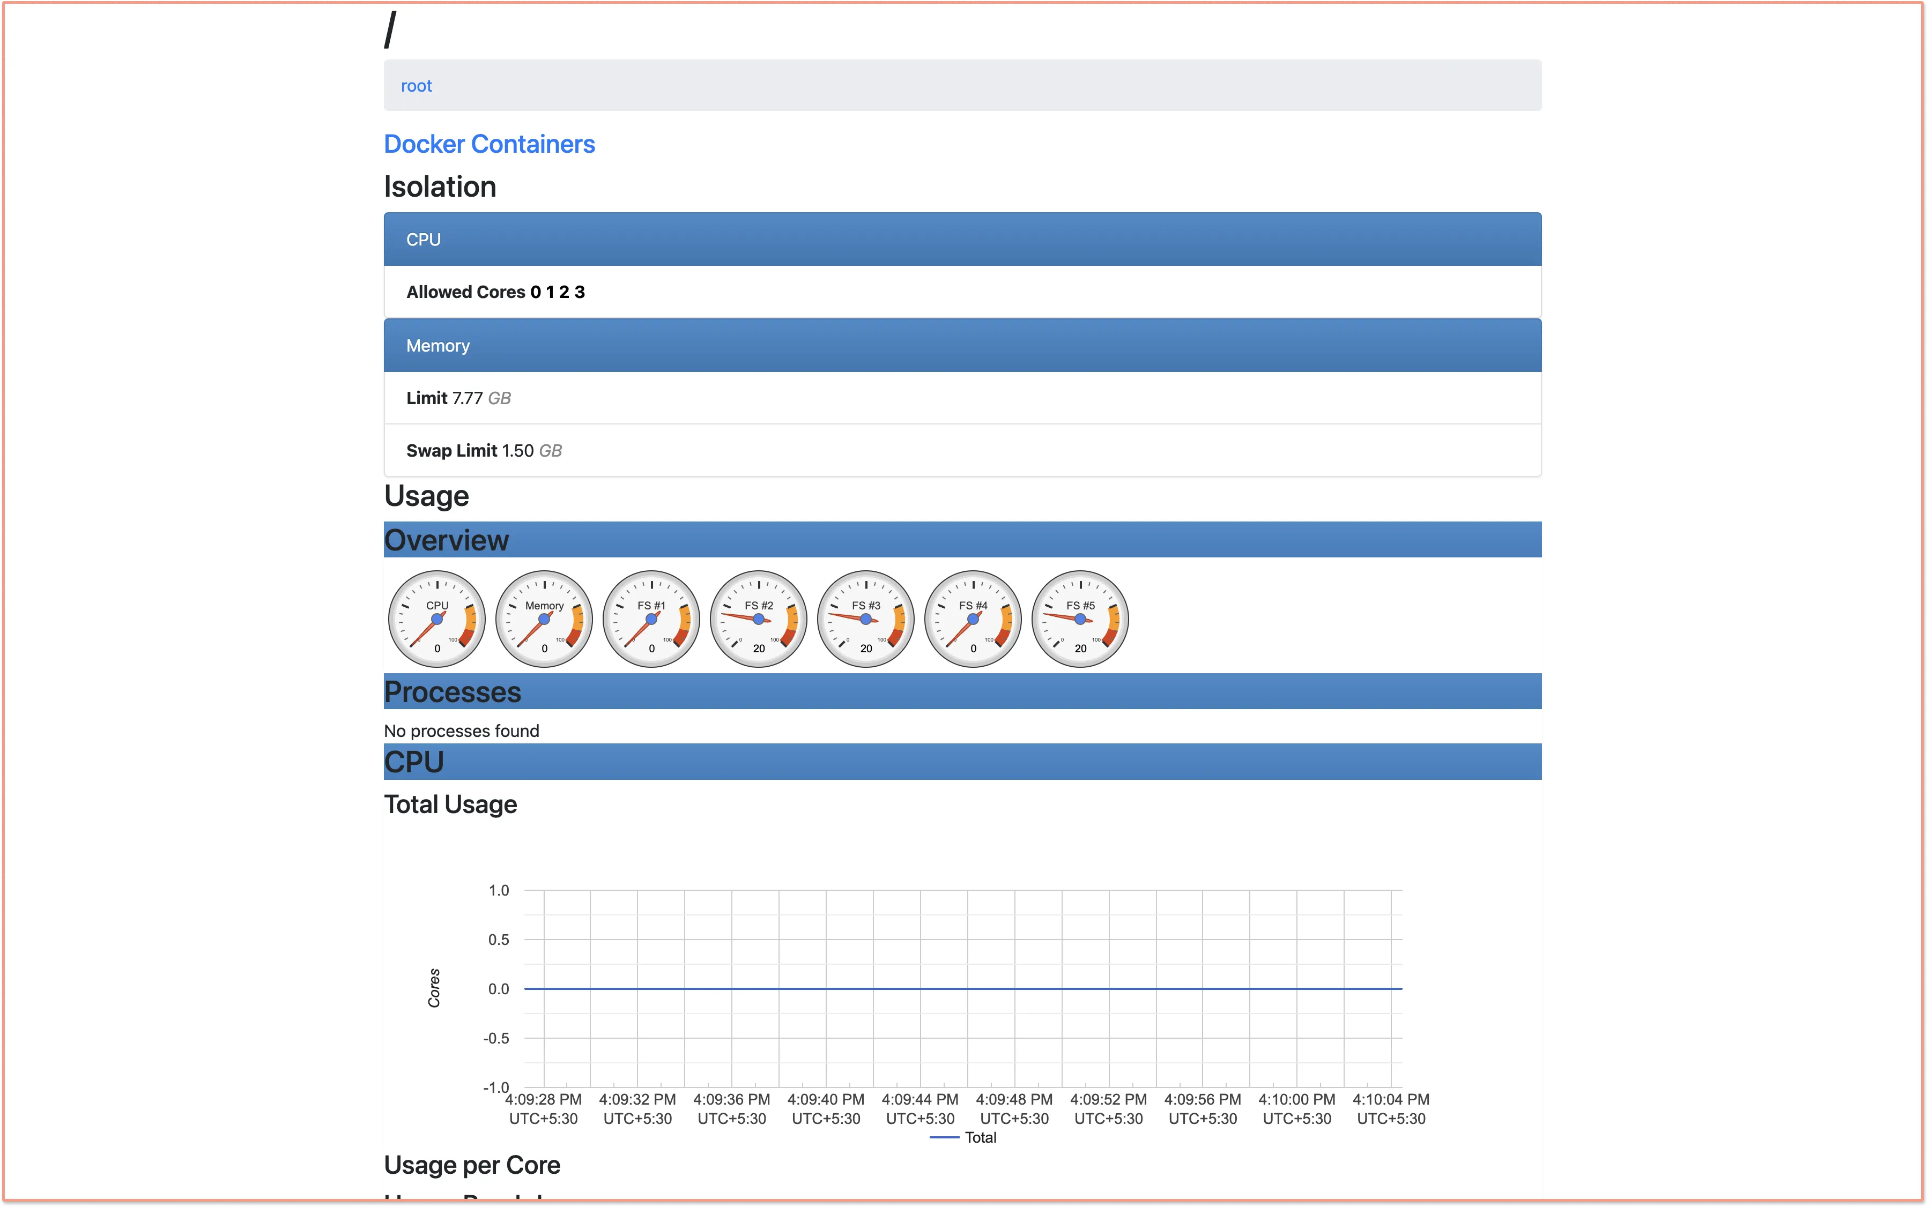Image resolution: width=1928 pixels, height=1207 pixels.
Task: Click the Overview section header
Action: coord(963,540)
